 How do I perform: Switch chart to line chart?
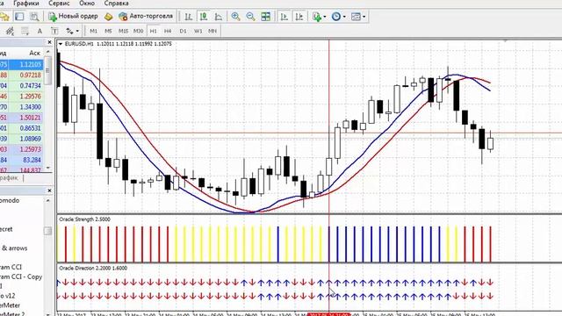(219, 17)
